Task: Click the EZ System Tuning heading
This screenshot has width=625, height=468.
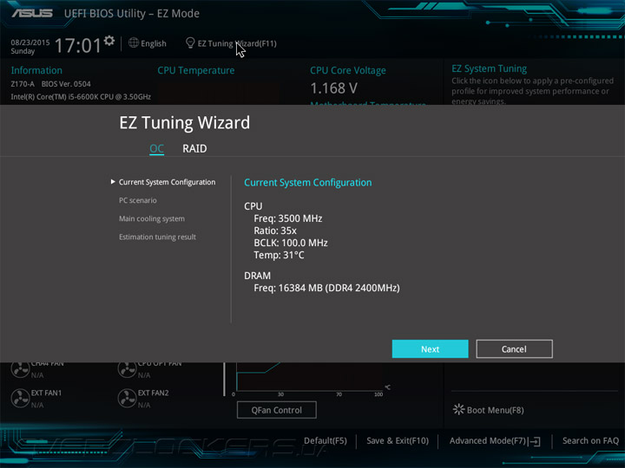Action: click(489, 68)
